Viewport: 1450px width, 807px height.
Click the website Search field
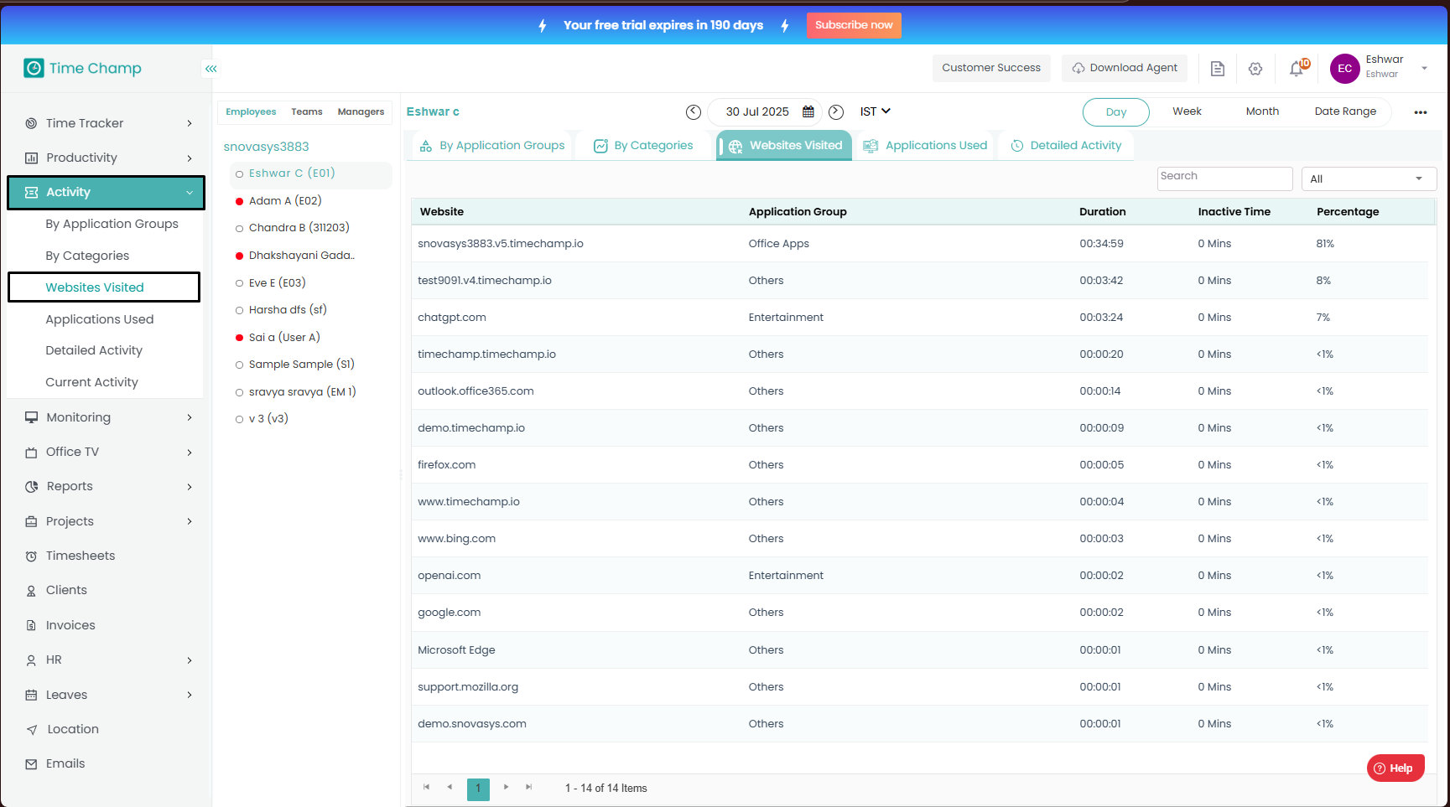click(x=1224, y=178)
